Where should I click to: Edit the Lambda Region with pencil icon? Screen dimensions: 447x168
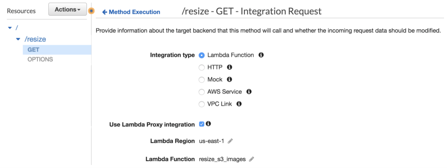pos(230,141)
